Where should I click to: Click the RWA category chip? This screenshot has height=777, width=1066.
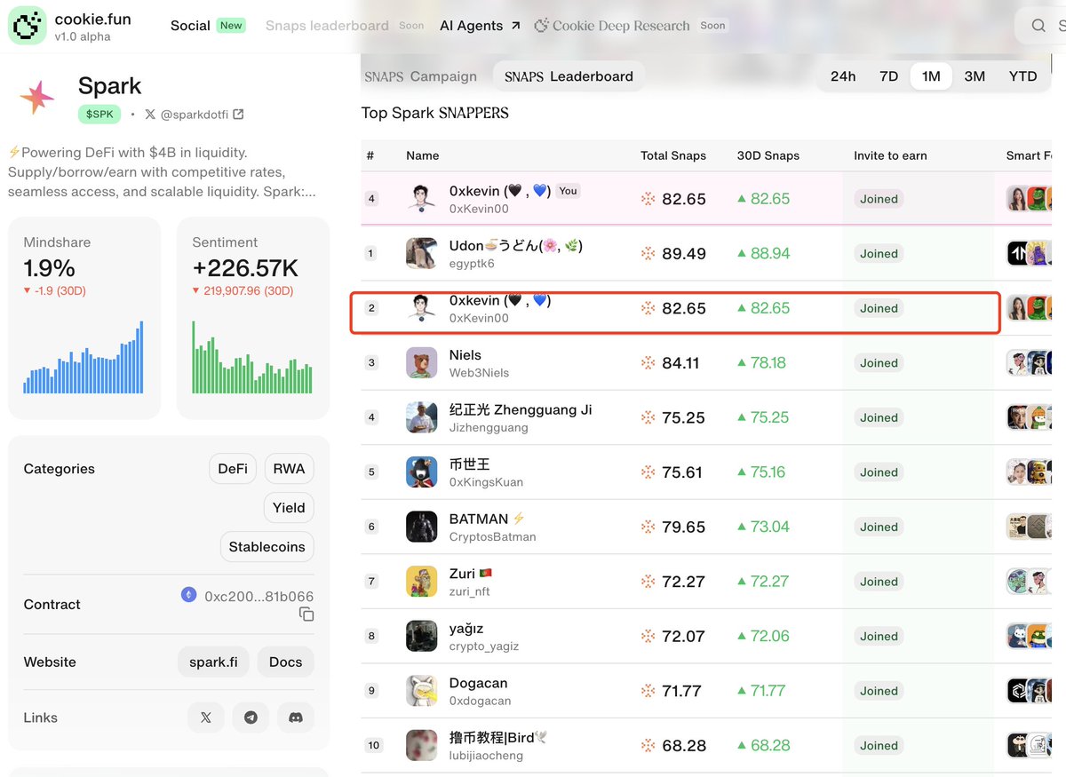[x=289, y=469]
